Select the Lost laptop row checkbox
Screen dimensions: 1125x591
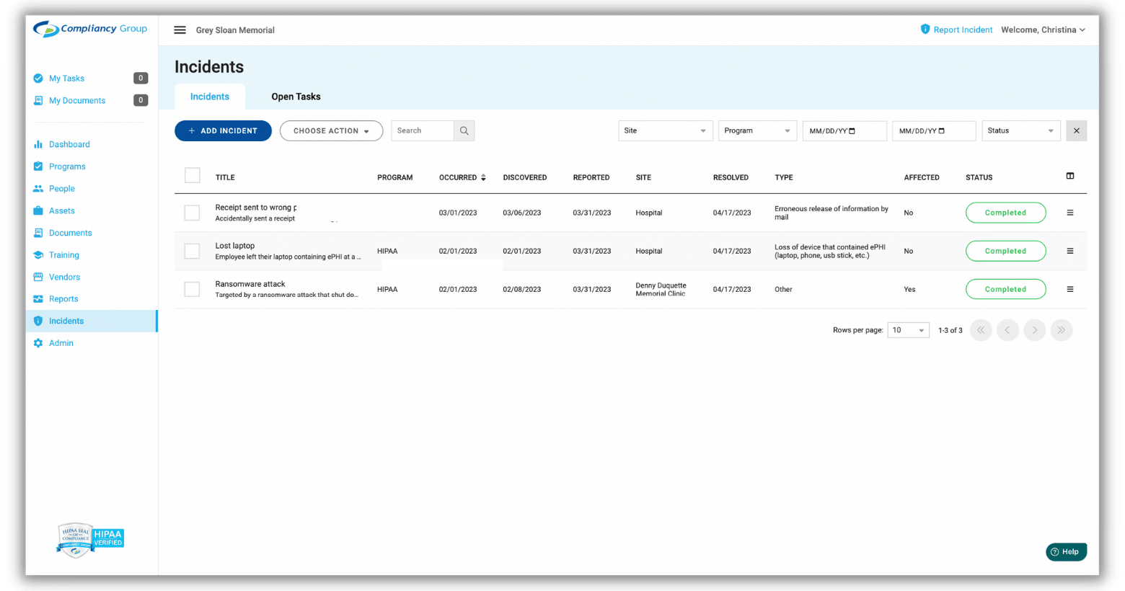(x=192, y=252)
